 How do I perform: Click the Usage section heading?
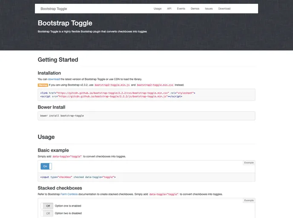pos(46,137)
